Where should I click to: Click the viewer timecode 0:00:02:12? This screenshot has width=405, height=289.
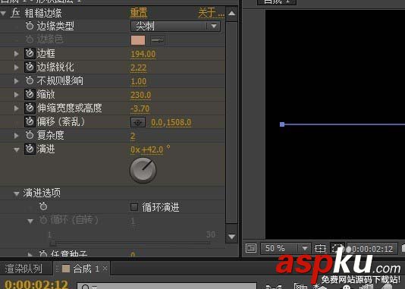(x=372, y=249)
